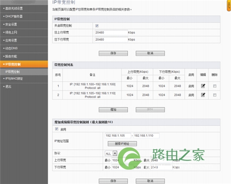
Task: Focus 下行带宽 最大 input field
Action: pyautogui.click(x=161, y=167)
